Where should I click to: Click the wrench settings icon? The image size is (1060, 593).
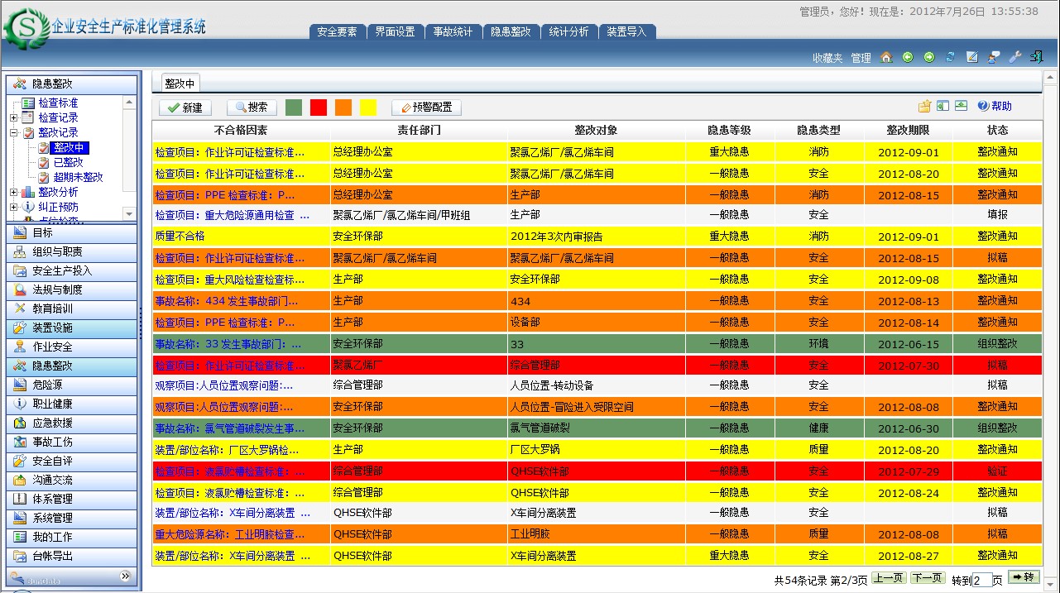click(x=1015, y=57)
